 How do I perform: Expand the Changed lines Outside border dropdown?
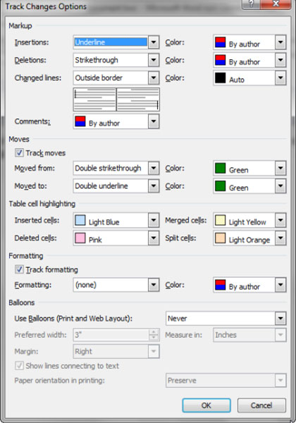154,78
